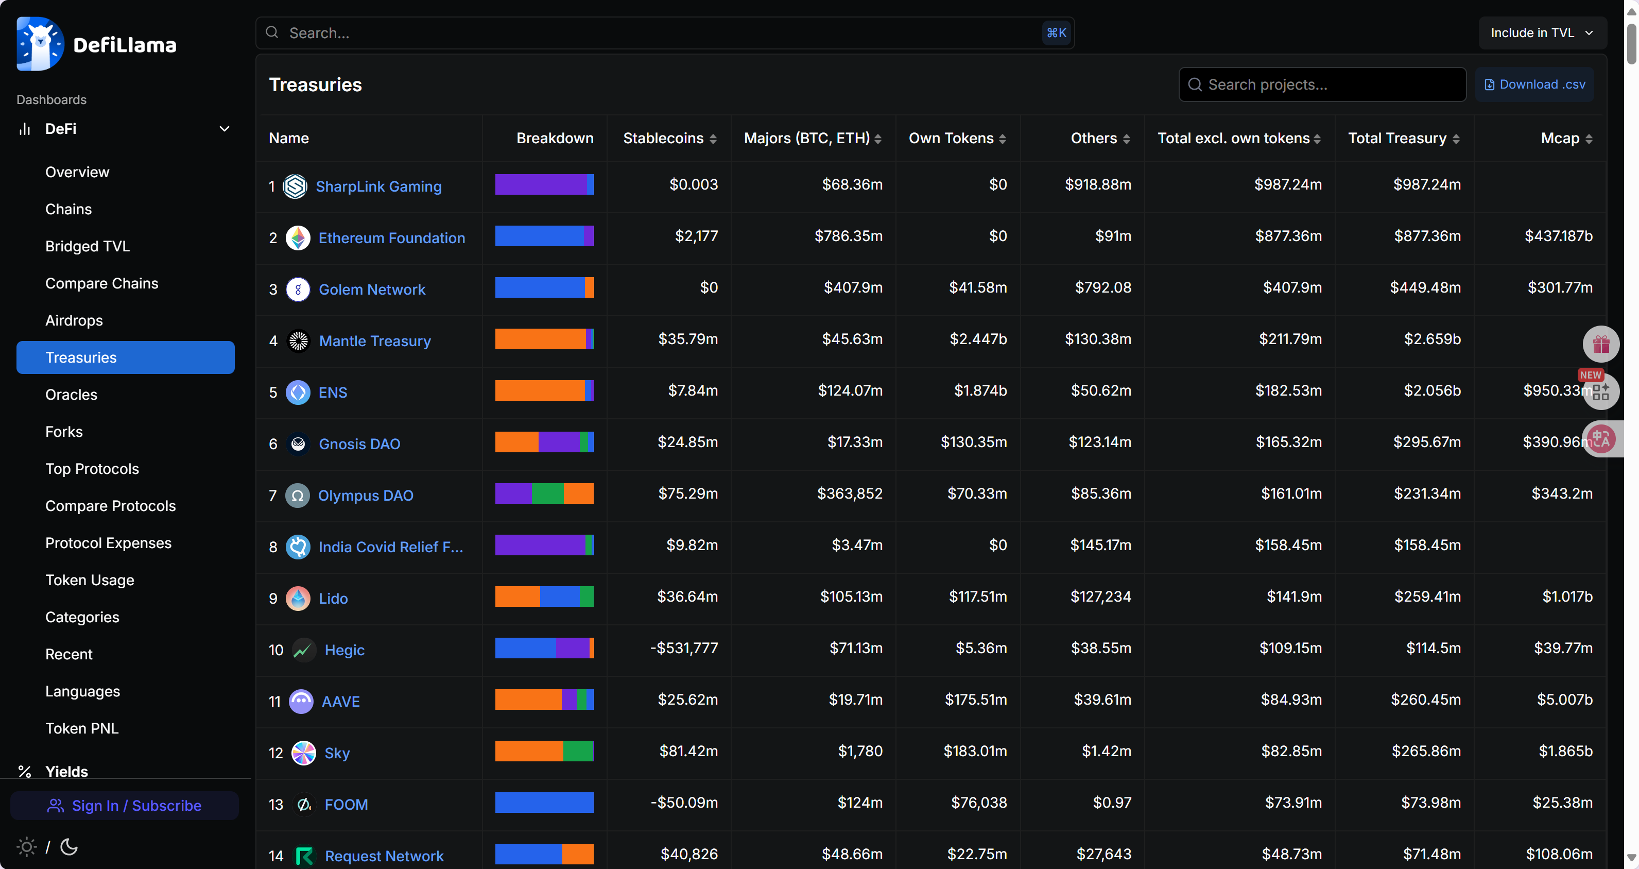Open Bridged TVL in the sidebar
Viewport: 1639px width, 869px height.
(87, 246)
